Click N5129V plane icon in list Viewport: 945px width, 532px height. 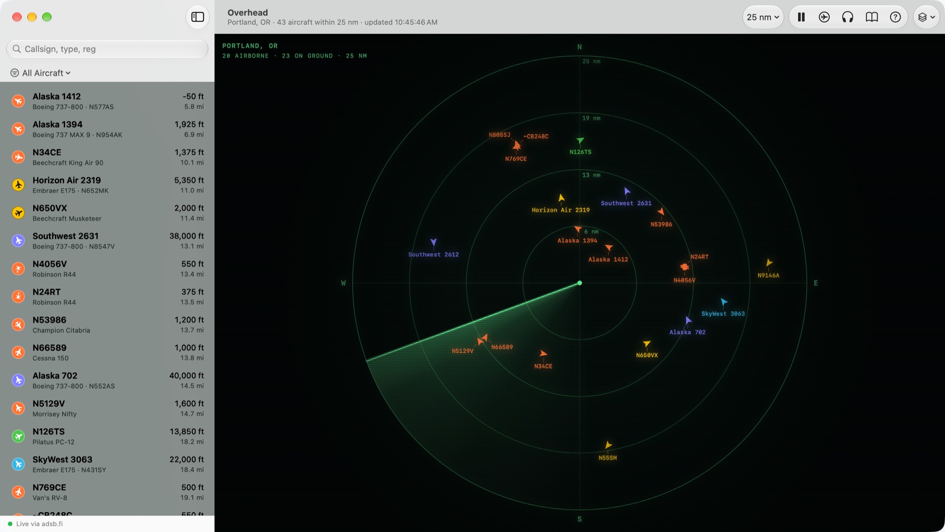pyautogui.click(x=18, y=408)
